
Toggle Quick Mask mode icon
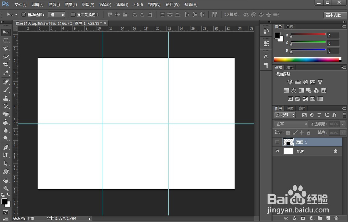point(6,212)
